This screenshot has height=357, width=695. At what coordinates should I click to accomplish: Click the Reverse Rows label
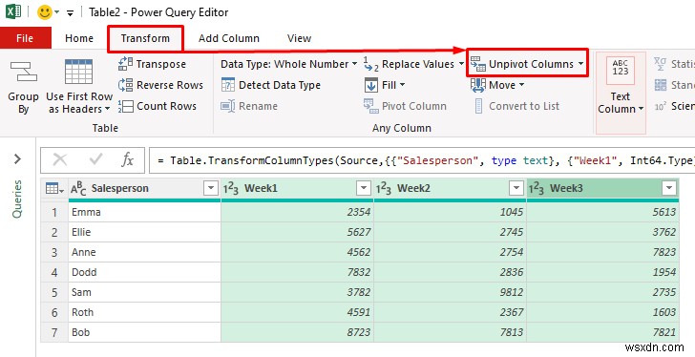coord(170,85)
